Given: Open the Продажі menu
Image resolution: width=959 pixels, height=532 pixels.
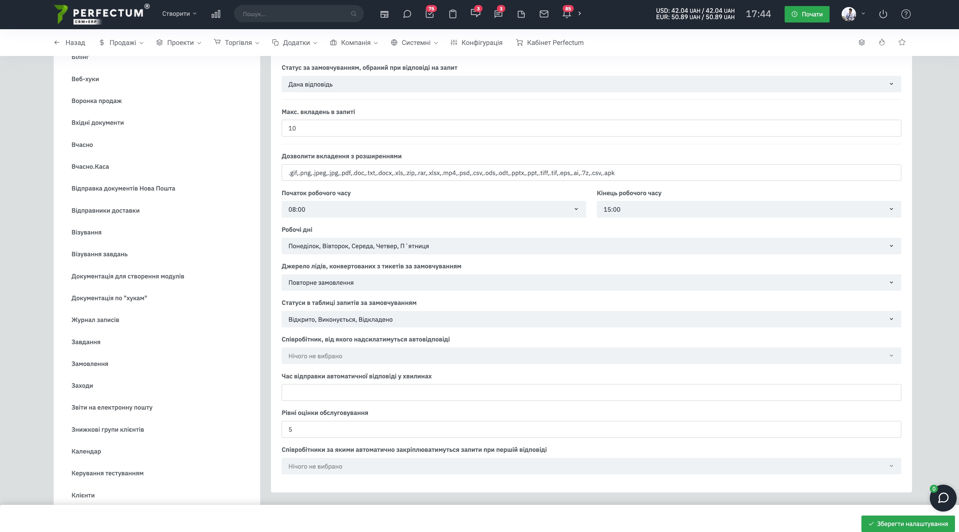Looking at the screenshot, I should click(x=121, y=43).
